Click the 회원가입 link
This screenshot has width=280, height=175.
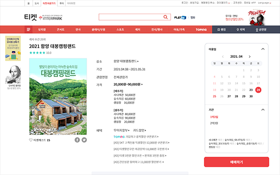coord(194,3)
